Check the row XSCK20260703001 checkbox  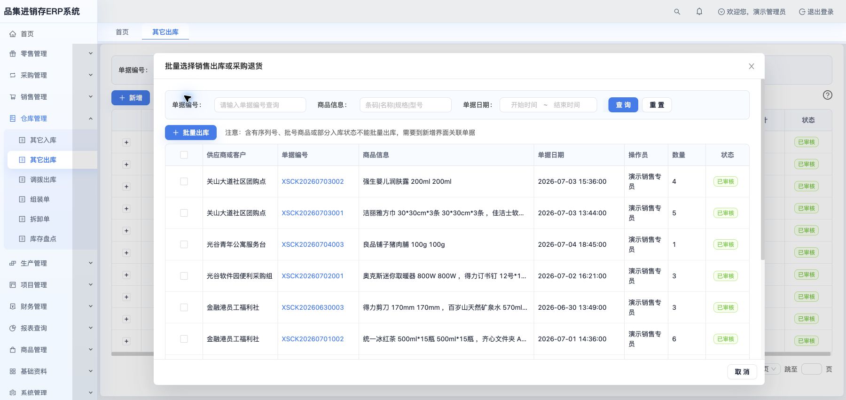(x=184, y=213)
